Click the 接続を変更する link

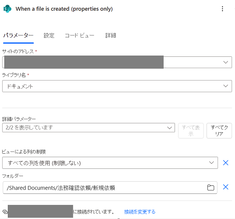(x=140, y=212)
